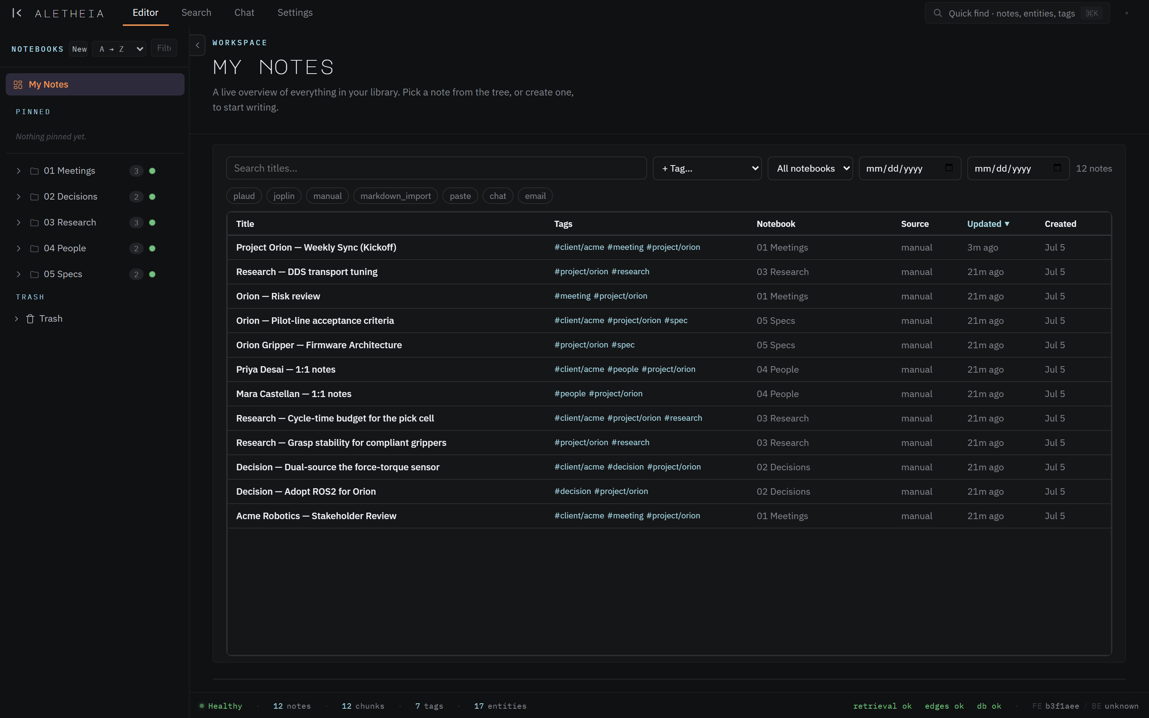Screen dimensions: 1149x718
Task: Open the + Tag... filter dropdown
Action: click(x=707, y=169)
